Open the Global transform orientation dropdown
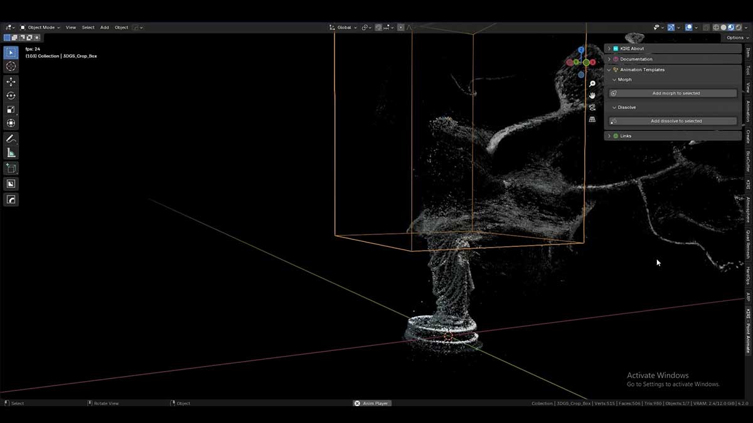Image resolution: width=753 pixels, height=423 pixels. pyautogui.click(x=344, y=28)
